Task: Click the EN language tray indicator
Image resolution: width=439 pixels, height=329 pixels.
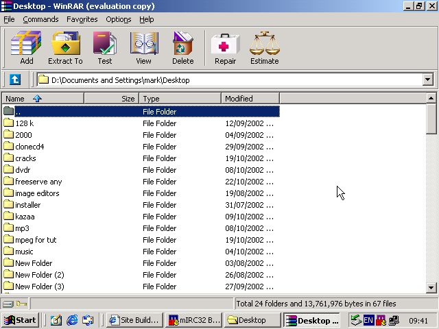Action: click(x=368, y=320)
